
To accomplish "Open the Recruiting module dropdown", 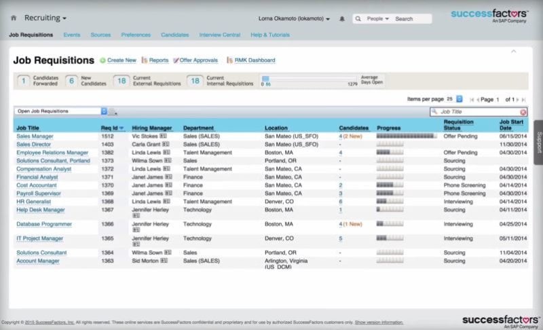I will (45, 18).
